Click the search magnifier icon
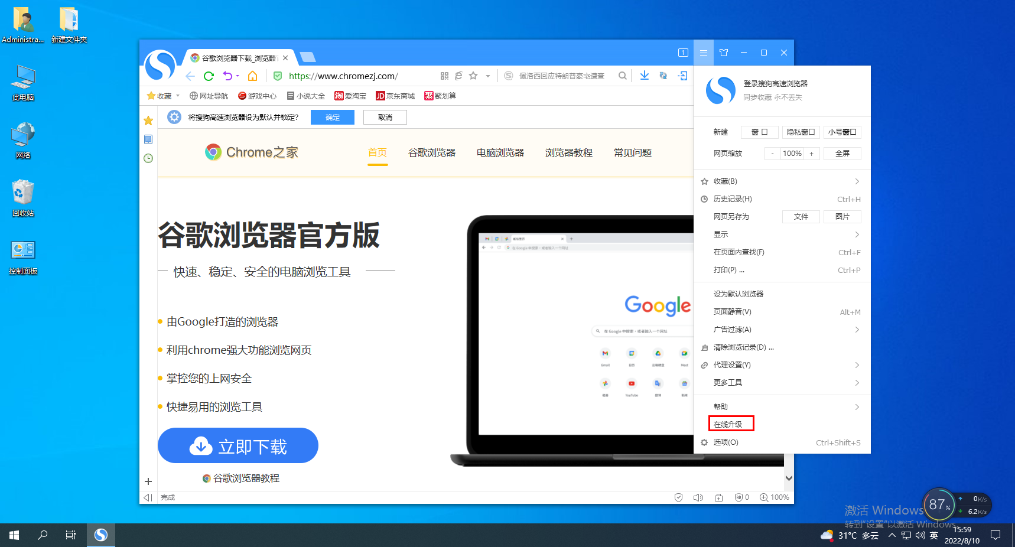1015x547 pixels. [x=622, y=76]
